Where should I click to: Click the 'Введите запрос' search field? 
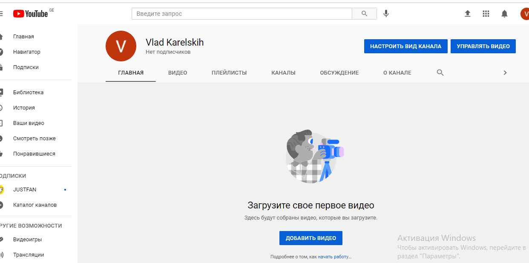(241, 14)
